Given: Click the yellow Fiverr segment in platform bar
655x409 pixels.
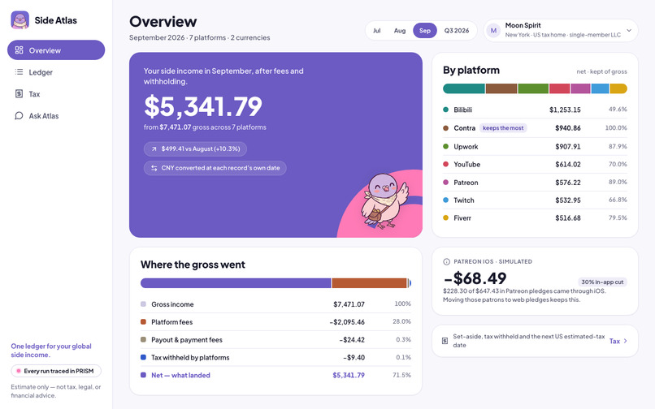Looking at the screenshot, I should (x=618, y=88).
